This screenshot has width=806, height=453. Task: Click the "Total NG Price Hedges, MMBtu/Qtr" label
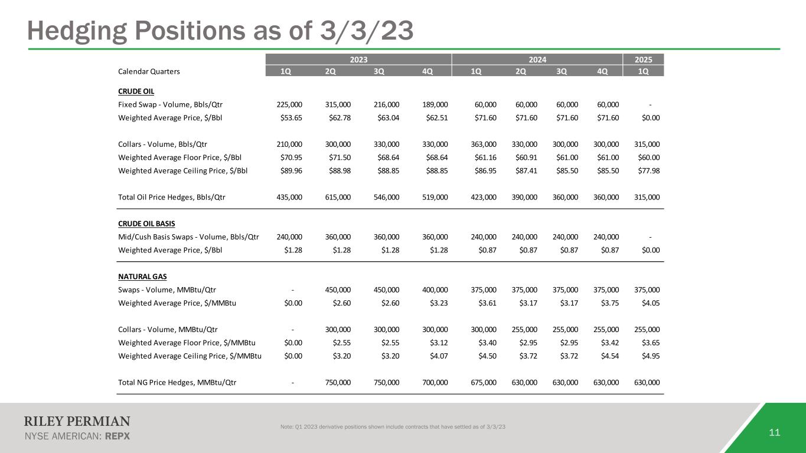pos(177,382)
